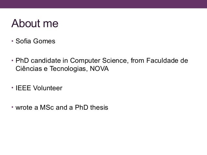Screen dimensions: 207x155
Task: Click the word "thesis"
Action: point(99,107)
